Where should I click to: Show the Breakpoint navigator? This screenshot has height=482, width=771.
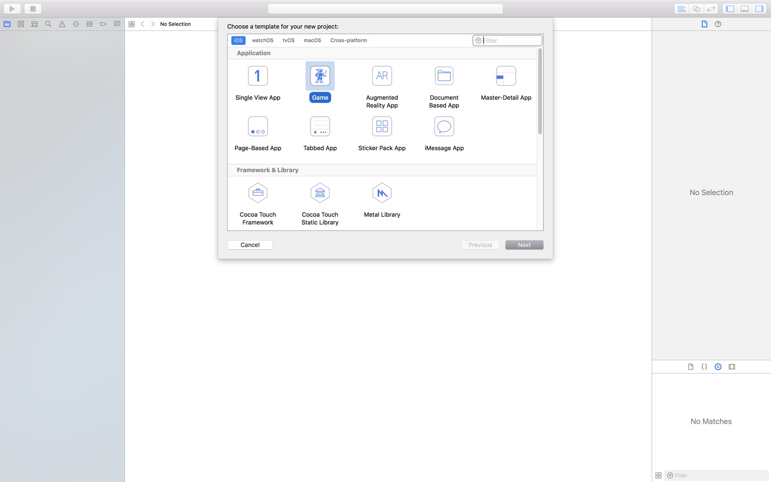103,24
